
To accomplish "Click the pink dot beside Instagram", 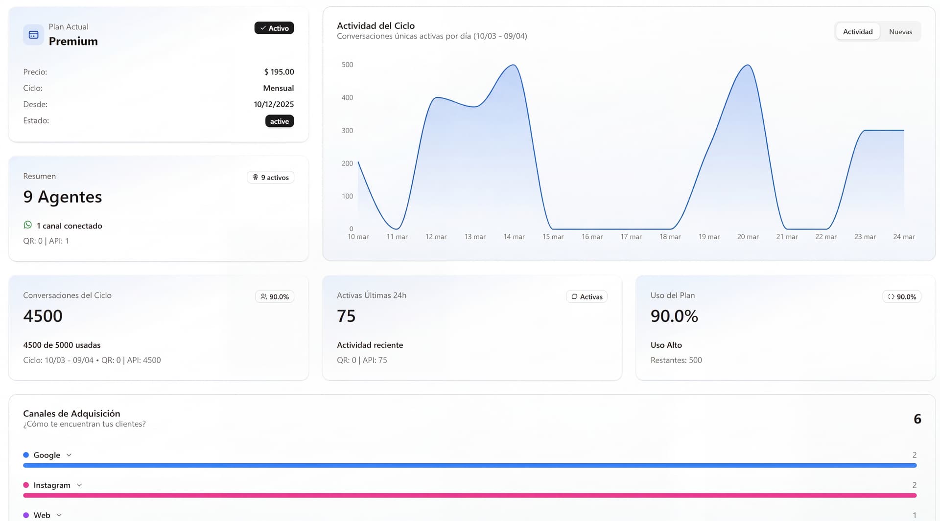I will (x=26, y=485).
